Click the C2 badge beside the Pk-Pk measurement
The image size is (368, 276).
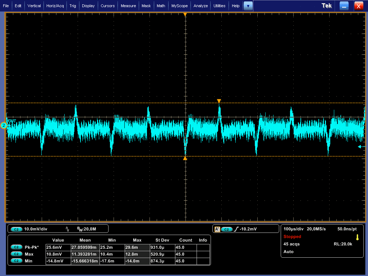16,247
